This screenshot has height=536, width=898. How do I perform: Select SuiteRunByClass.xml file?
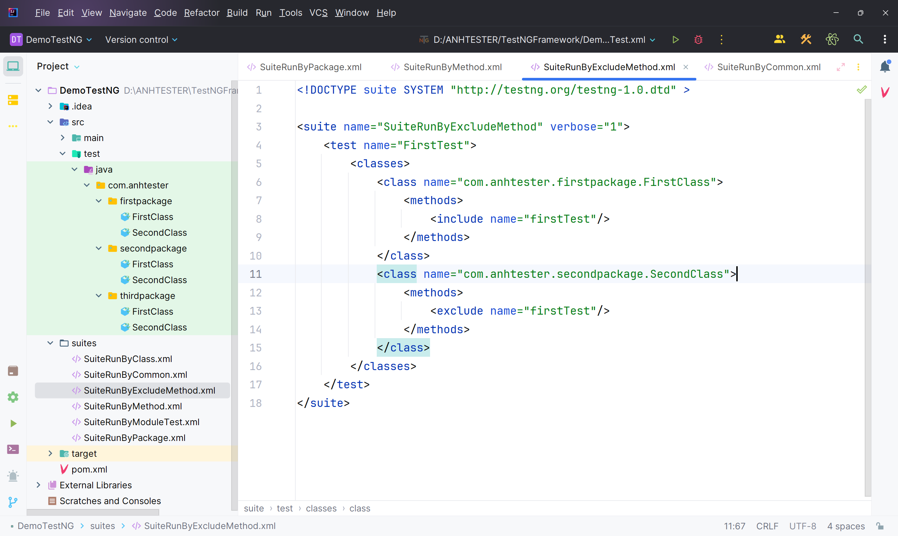128,359
